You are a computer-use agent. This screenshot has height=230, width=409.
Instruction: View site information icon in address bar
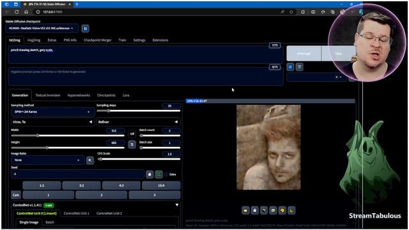(38, 11)
